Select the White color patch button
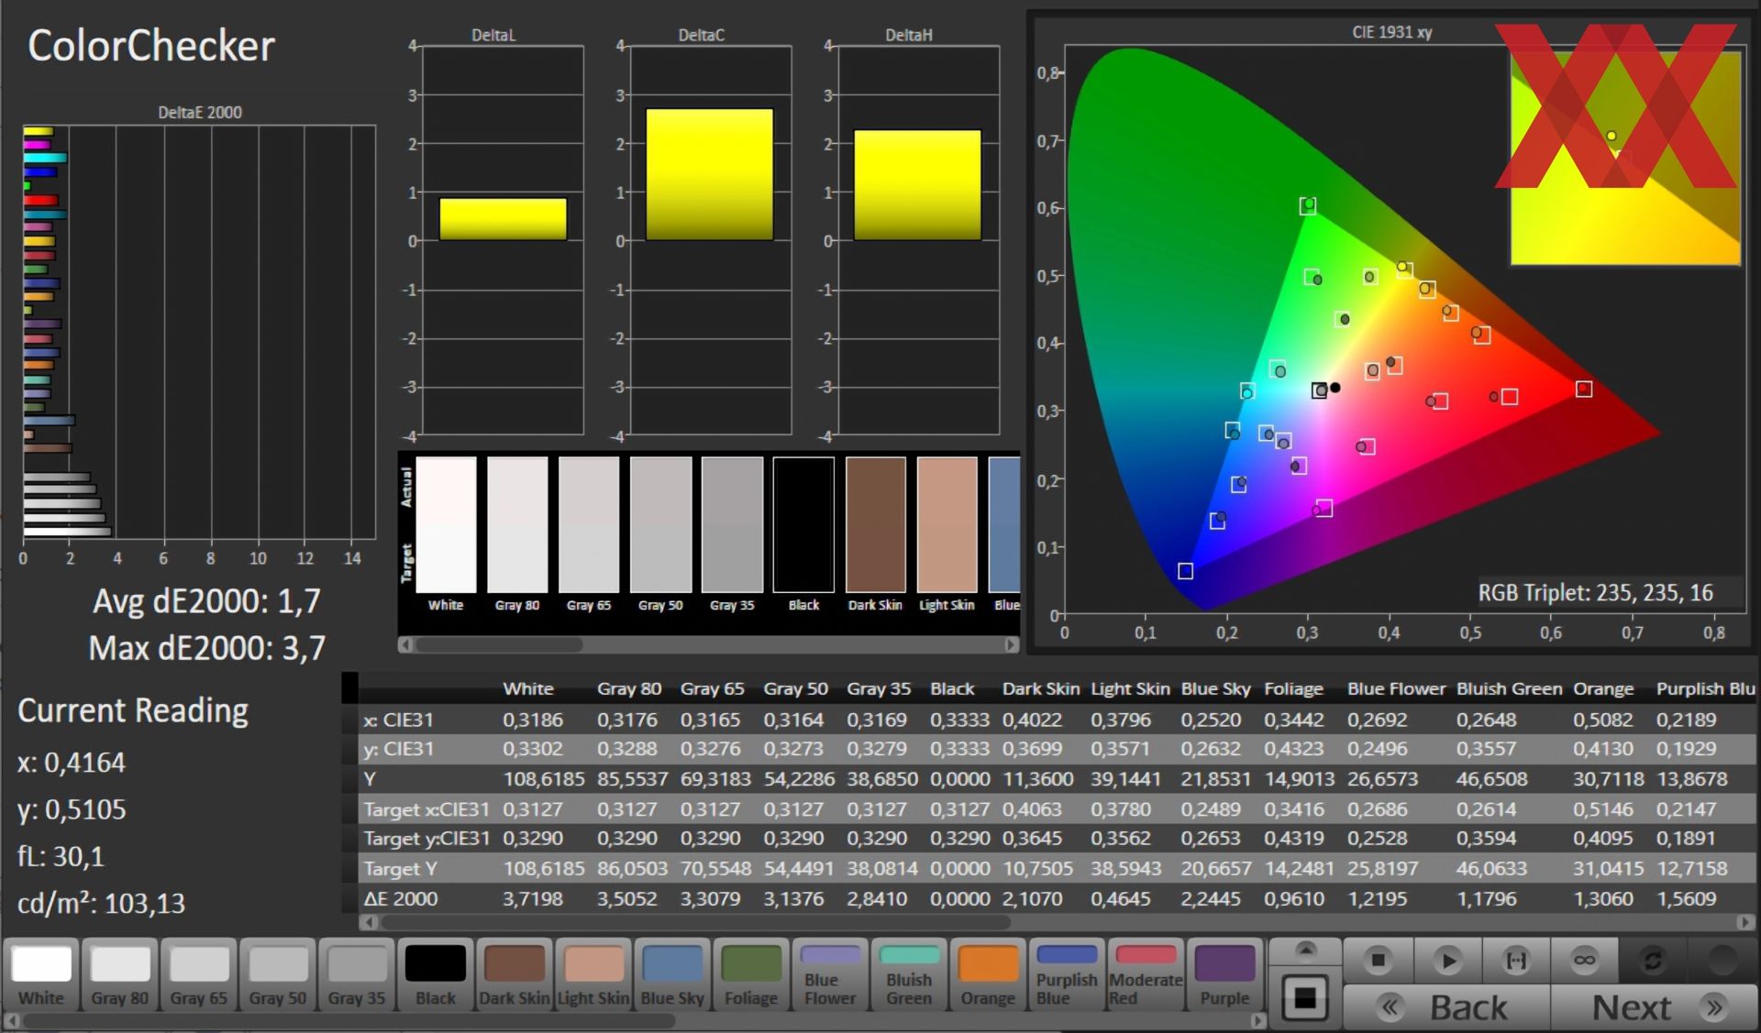 41,974
